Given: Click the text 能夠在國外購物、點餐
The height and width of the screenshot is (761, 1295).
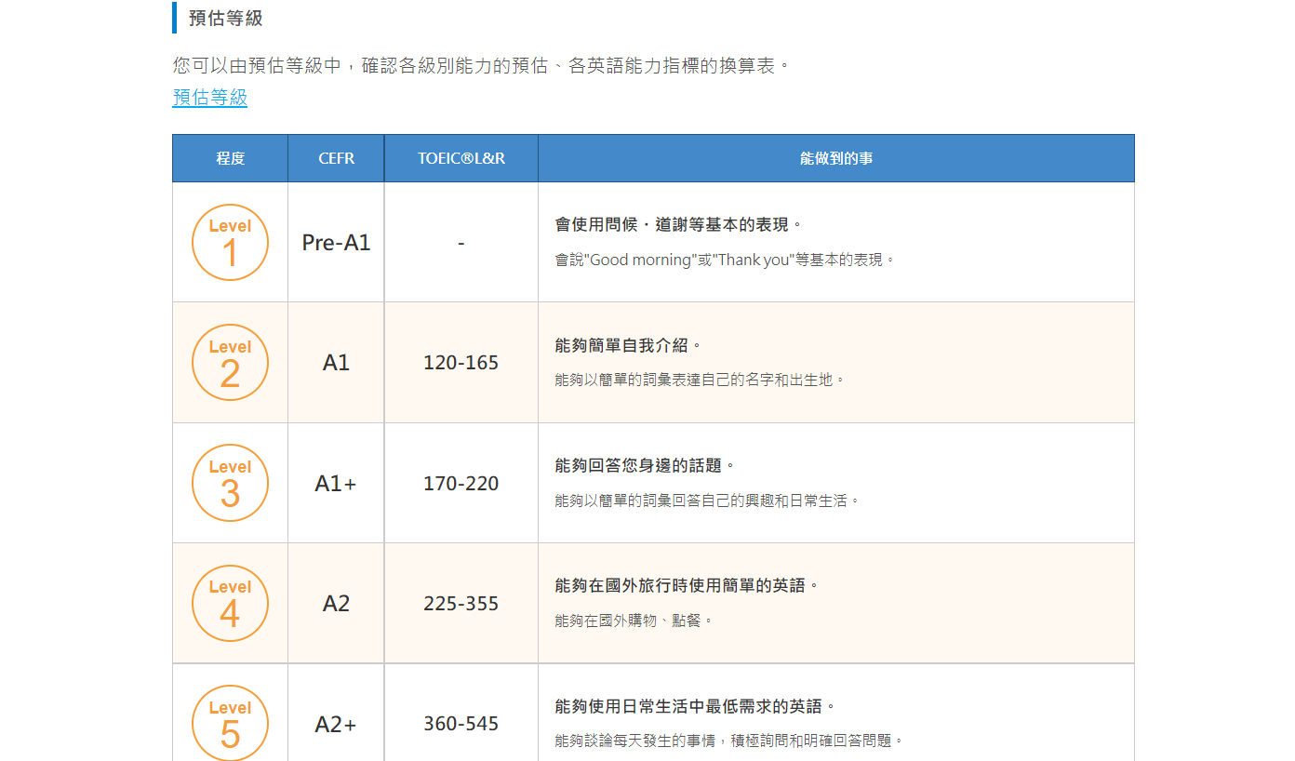Looking at the screenshot, I should click(634, 620).
